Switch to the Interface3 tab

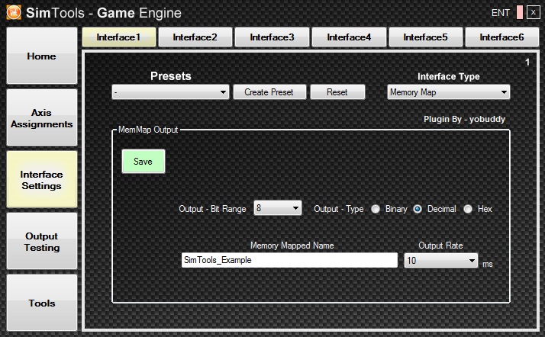[x=272, y=37]
